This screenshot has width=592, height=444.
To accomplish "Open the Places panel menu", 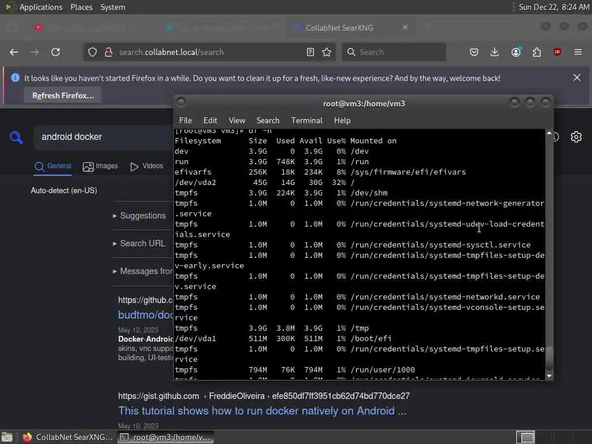I will (81, 7).
